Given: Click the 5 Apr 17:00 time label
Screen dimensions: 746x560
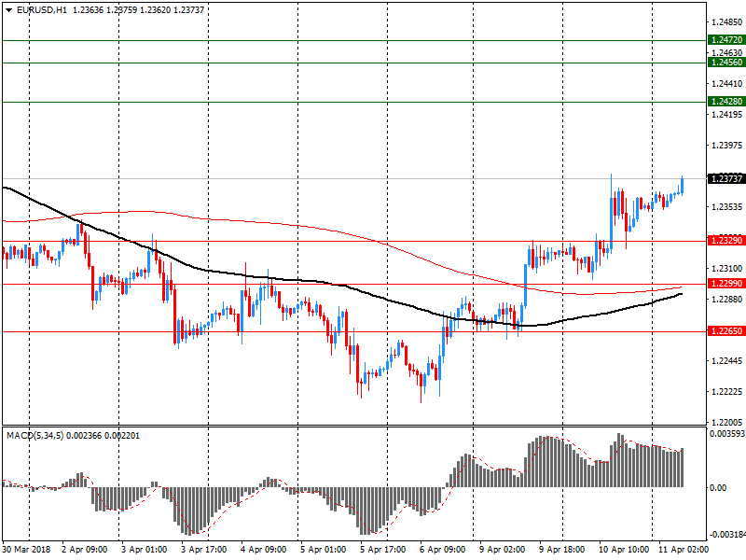Looking at the screenshot, I should point(383,550).
